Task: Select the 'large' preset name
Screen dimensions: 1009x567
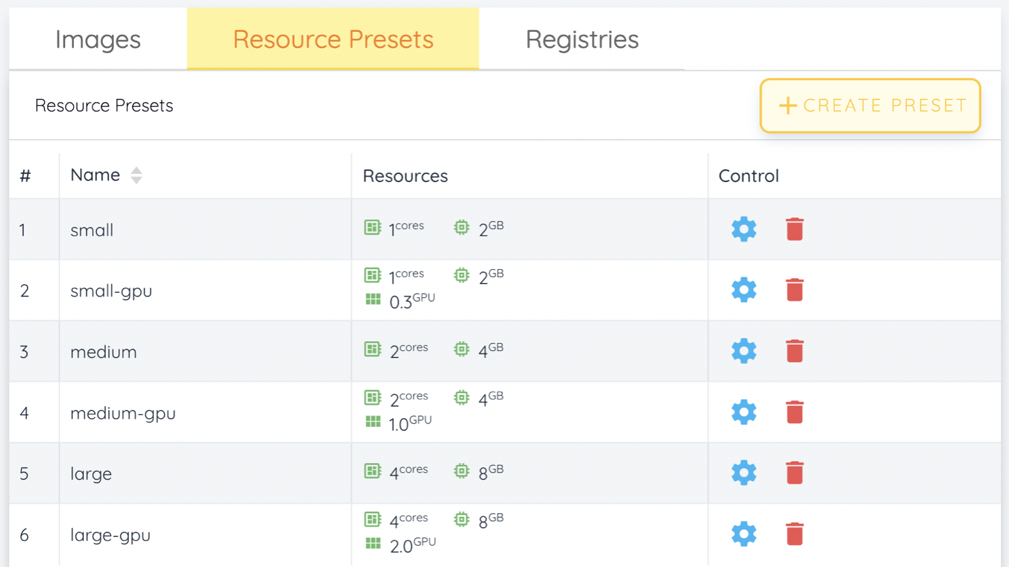Action: [x=91, y=474]
